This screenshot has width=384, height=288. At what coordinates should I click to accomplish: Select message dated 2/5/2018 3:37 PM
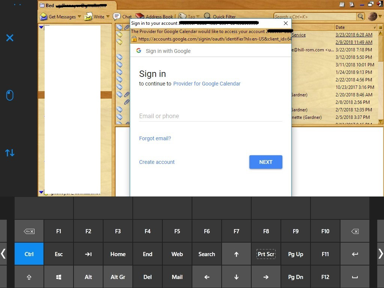click(352, 117)
